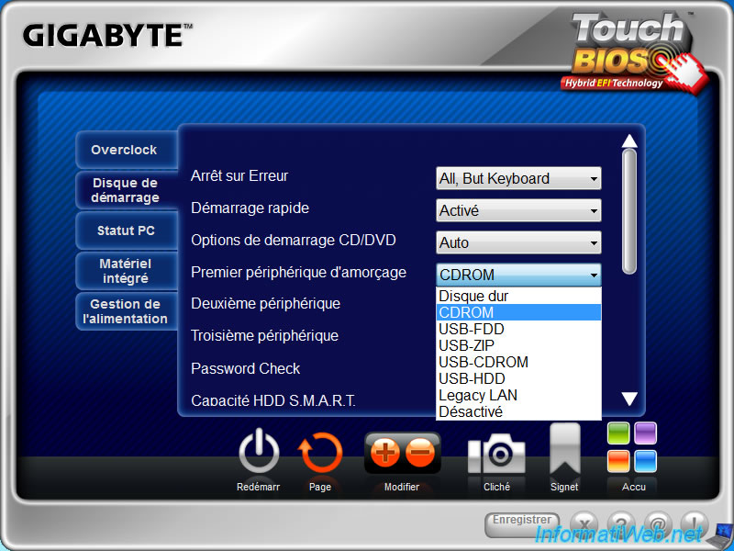Viewport: 734px width, 551px height.
Task: Pick USB-ZIP from the list
Action: [x=518, y=346]
